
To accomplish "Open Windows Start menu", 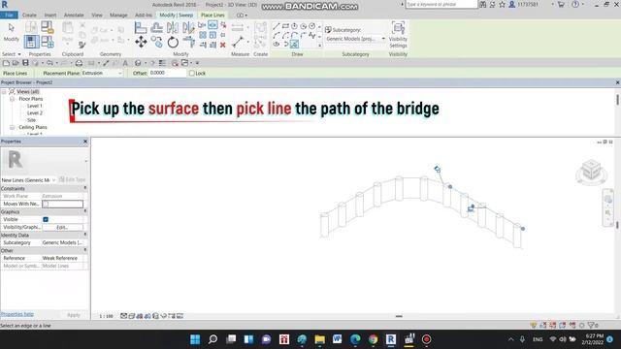I will click(195, 339).
